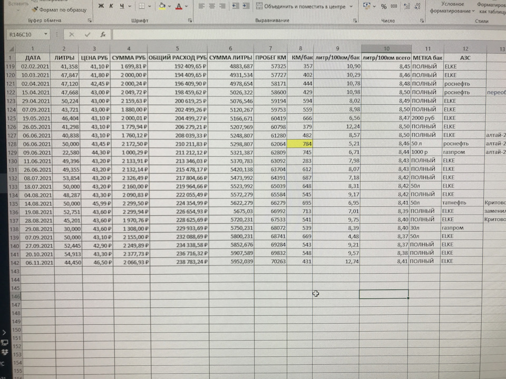Align text center
506x379 pixels.
(212, 6)
